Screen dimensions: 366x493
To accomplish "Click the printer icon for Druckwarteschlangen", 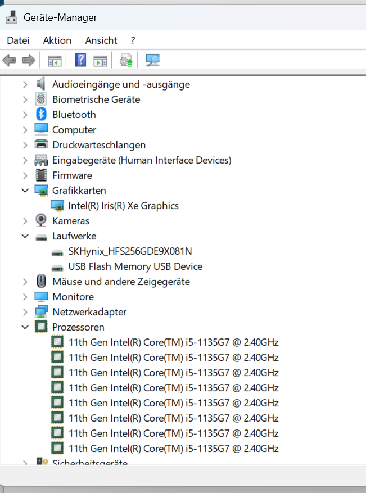I will click(41, 144).
